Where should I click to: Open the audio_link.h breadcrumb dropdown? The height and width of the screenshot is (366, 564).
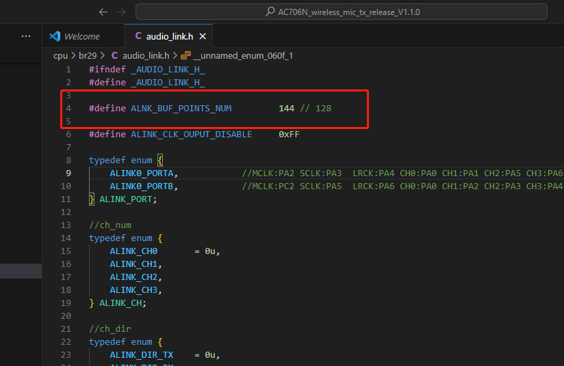(x=146, y=55)
